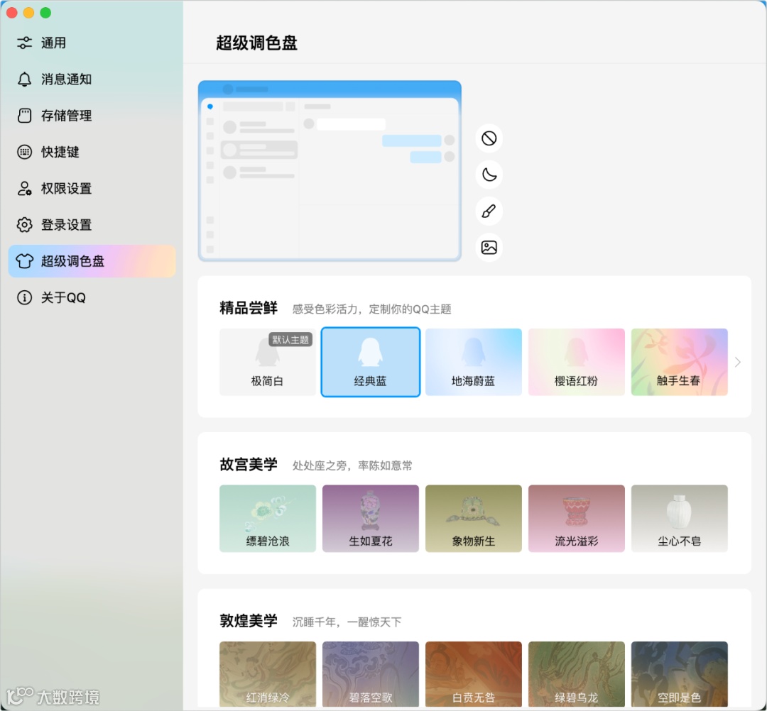Viewport: 767px width, 711px height.
Task: Click the T-shirt icon for 超级调色盘
Action: [x=24, y=261]
